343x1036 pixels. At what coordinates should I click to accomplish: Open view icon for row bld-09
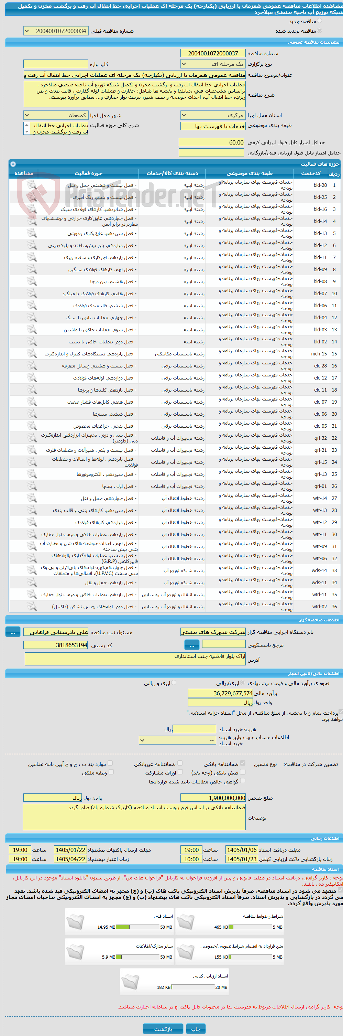point(31,269)
